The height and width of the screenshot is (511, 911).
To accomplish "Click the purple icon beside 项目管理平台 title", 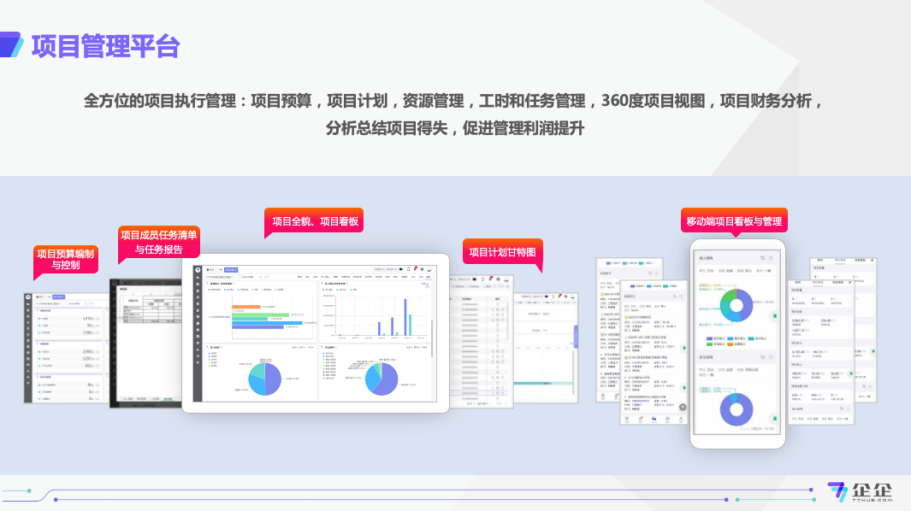I will (x=11, y=45).
